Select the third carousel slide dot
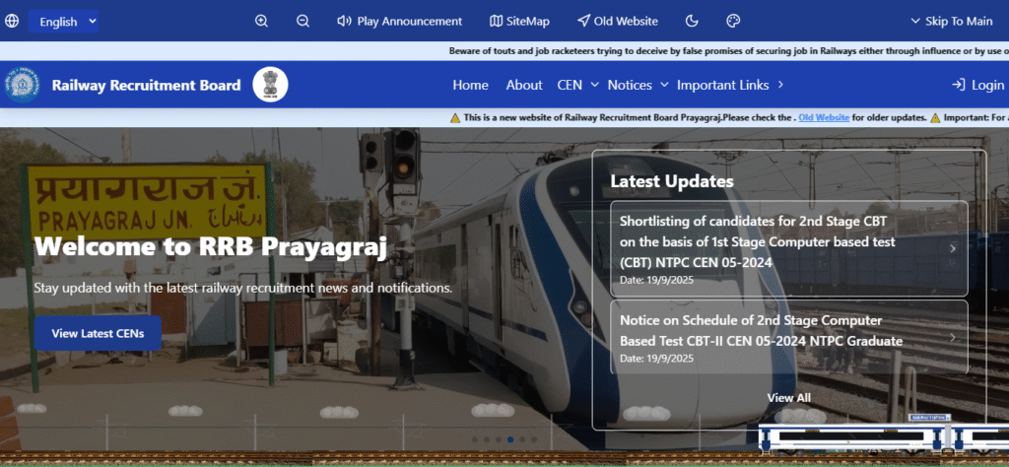The height and width of the screenshot is (467, 1009). [x=499, y=440]
